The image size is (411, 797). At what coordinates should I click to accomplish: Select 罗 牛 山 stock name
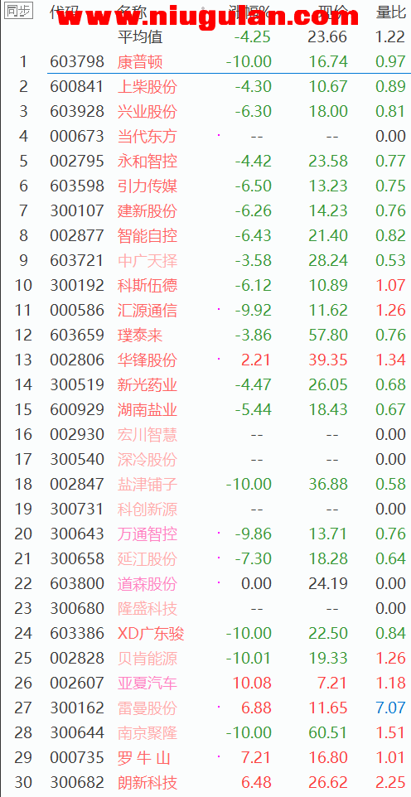[144, 759]
